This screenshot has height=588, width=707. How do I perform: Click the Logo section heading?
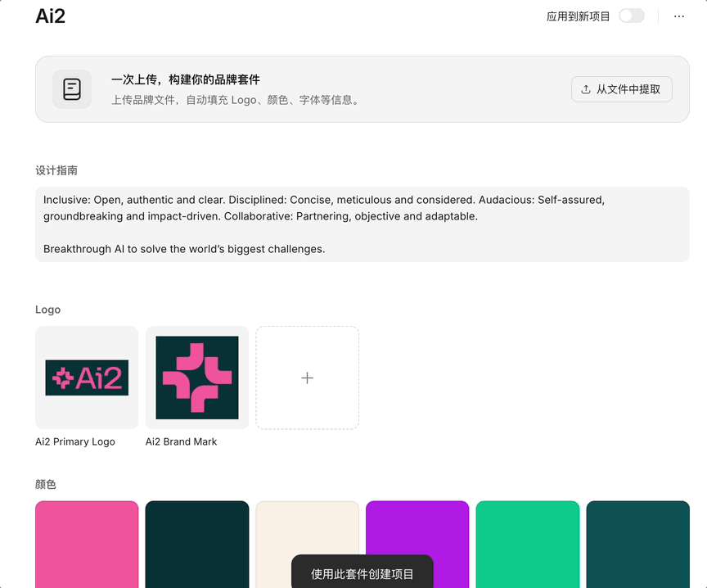tap(47, 310)
